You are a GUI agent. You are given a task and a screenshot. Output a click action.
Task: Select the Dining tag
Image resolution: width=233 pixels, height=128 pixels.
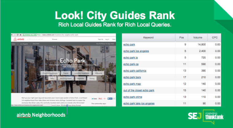[x=92, y=79]
